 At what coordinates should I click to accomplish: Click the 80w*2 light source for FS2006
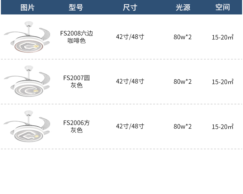tap(183, 126)
